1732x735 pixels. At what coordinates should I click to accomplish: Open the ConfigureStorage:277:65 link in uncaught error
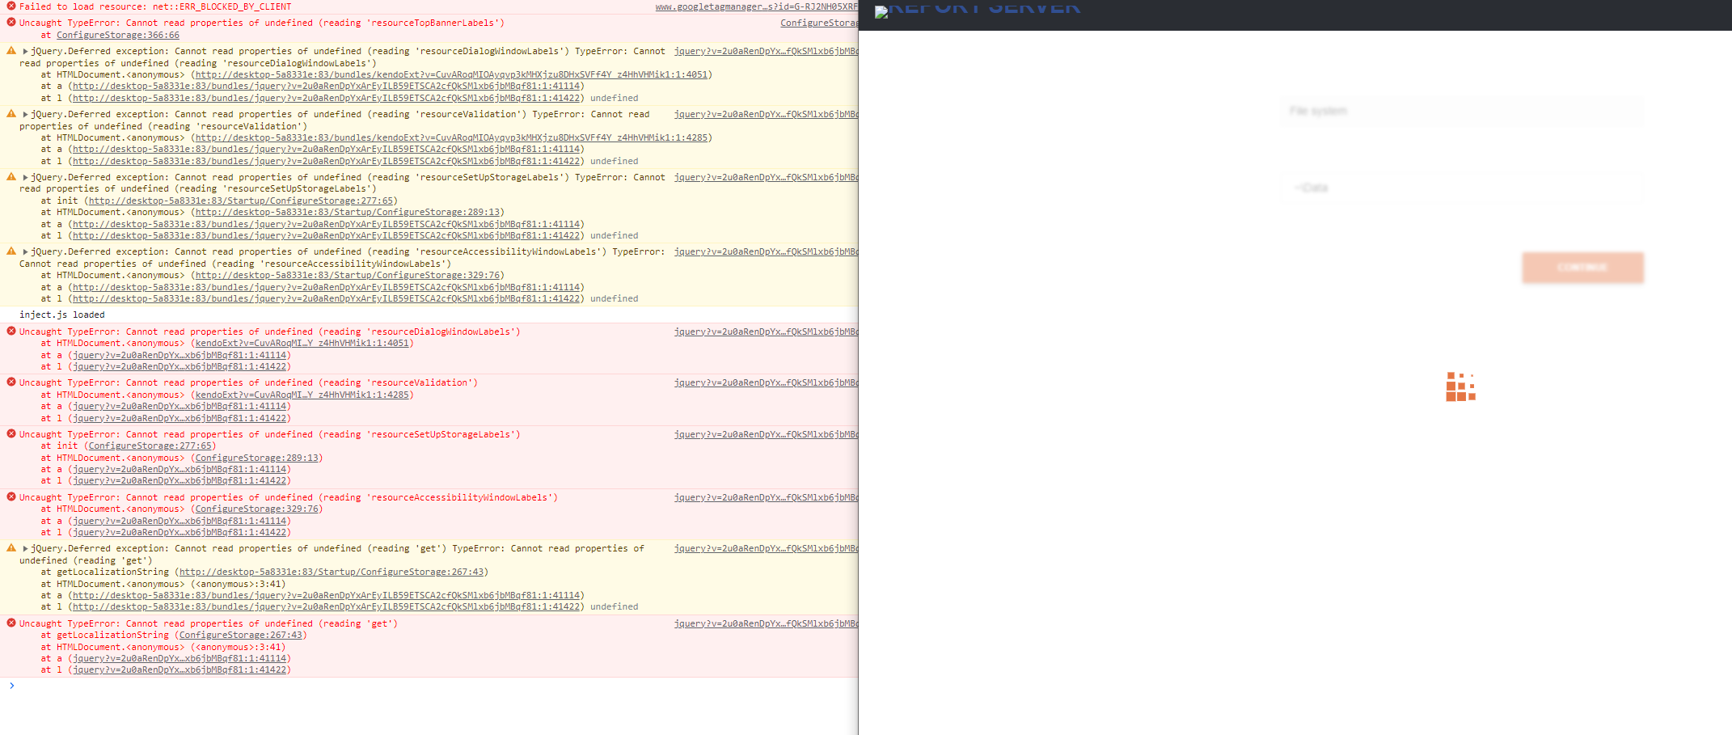coord(150,446)
